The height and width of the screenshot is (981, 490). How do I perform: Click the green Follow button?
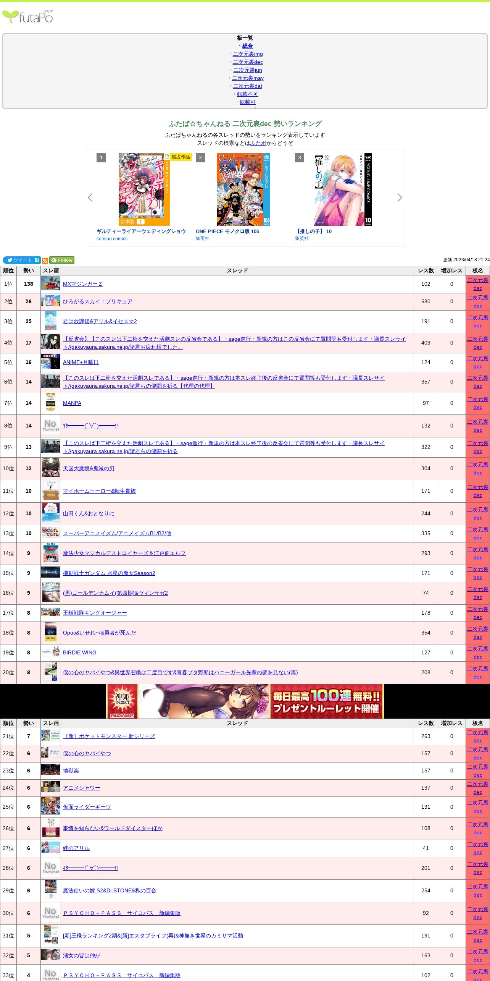[x=62, y=260]
